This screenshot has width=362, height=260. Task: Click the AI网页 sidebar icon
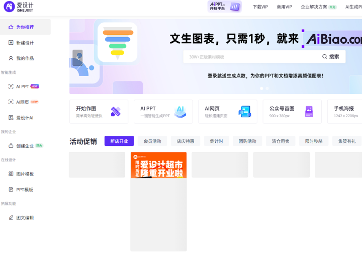coord(11,102)
